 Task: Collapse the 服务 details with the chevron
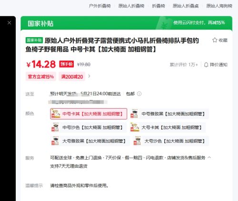209,157
